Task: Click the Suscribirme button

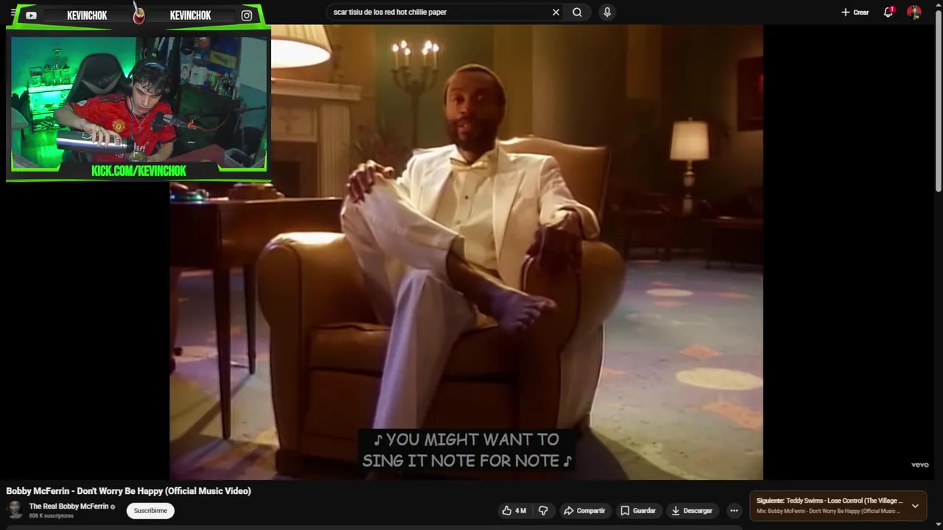Action: click(x=150, y=511)
